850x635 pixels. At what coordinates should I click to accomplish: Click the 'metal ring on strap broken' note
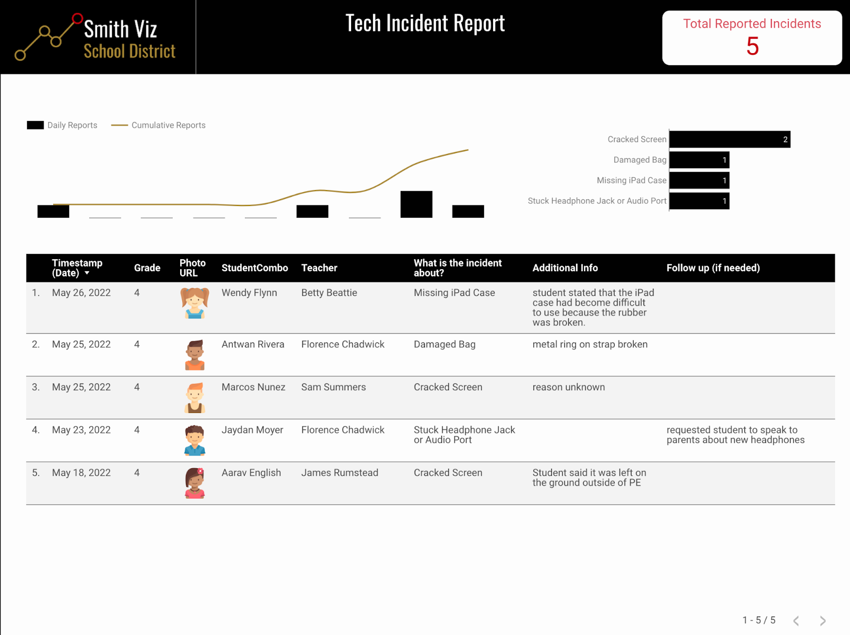[x=590, y=344]
